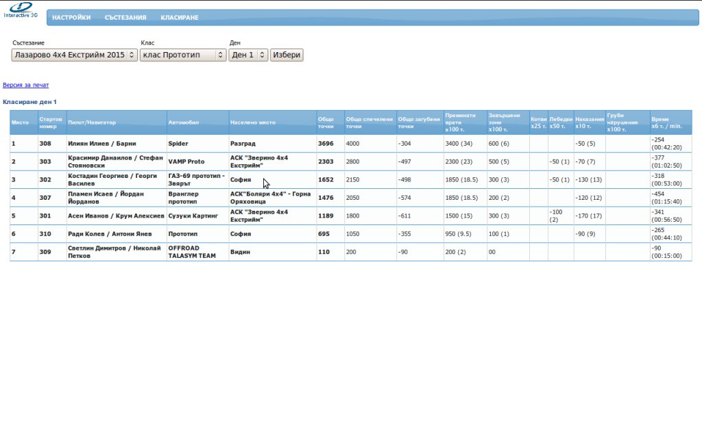This screenshot has height=438, width=702.
Task: Click total points 1476
Action: click(x=326, y=198)
